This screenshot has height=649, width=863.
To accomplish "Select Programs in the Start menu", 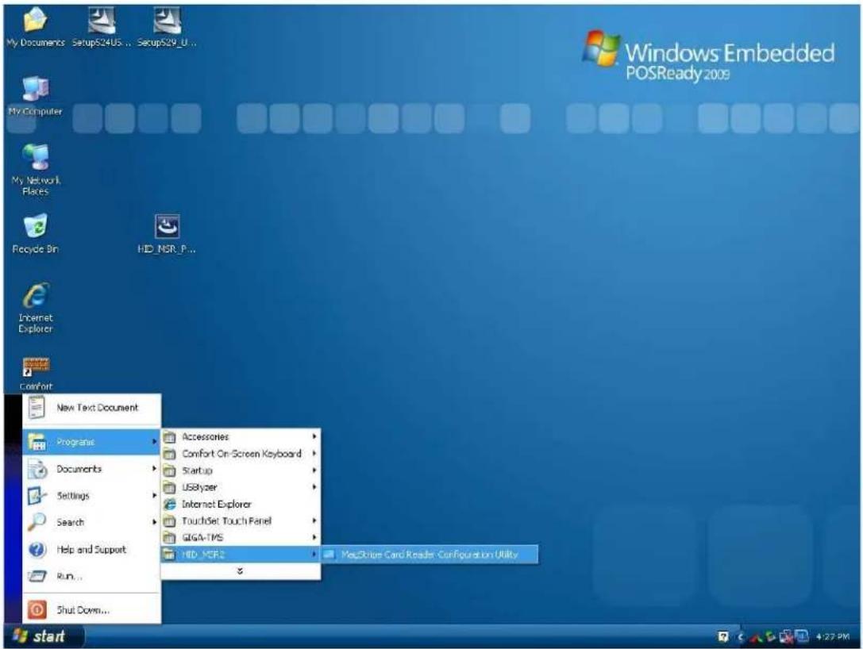I will [x=91, y=442].
